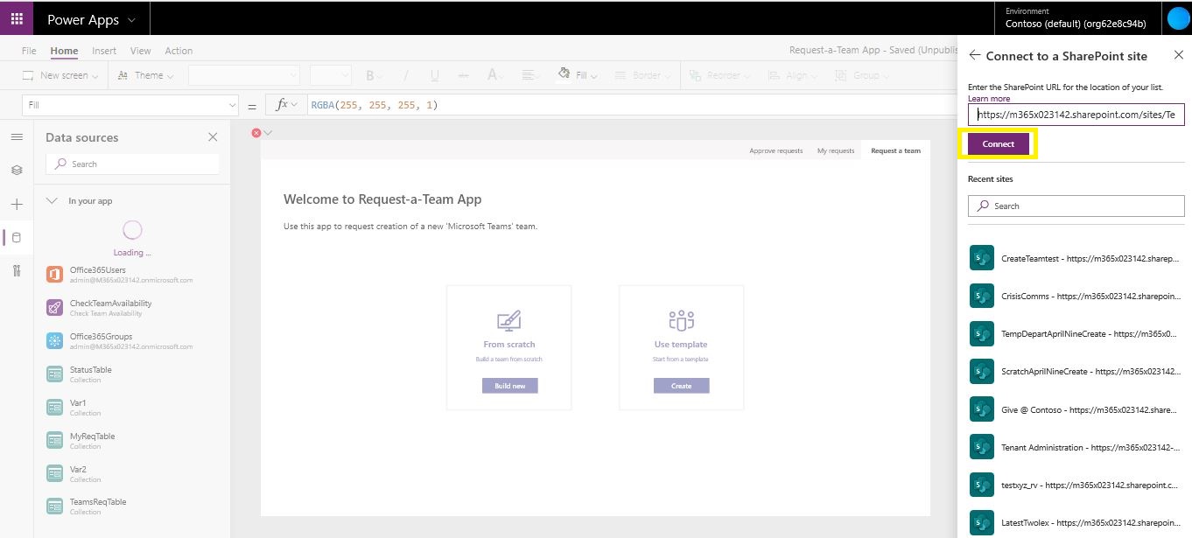
Task: Click the Recent sites search box
Action: coord(1076,206)
